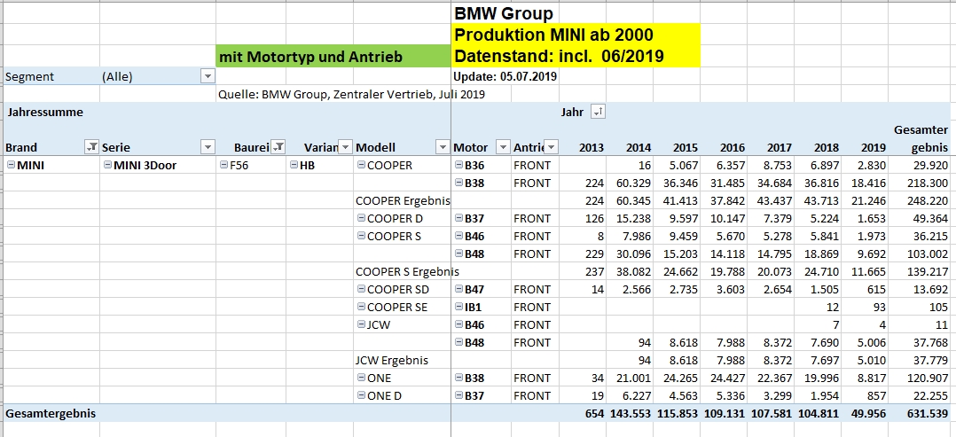The height and width of the screenshot is (437, 956).
Task: Select the Gesamtergebnis total row label
Action: [x=51, y=413]
